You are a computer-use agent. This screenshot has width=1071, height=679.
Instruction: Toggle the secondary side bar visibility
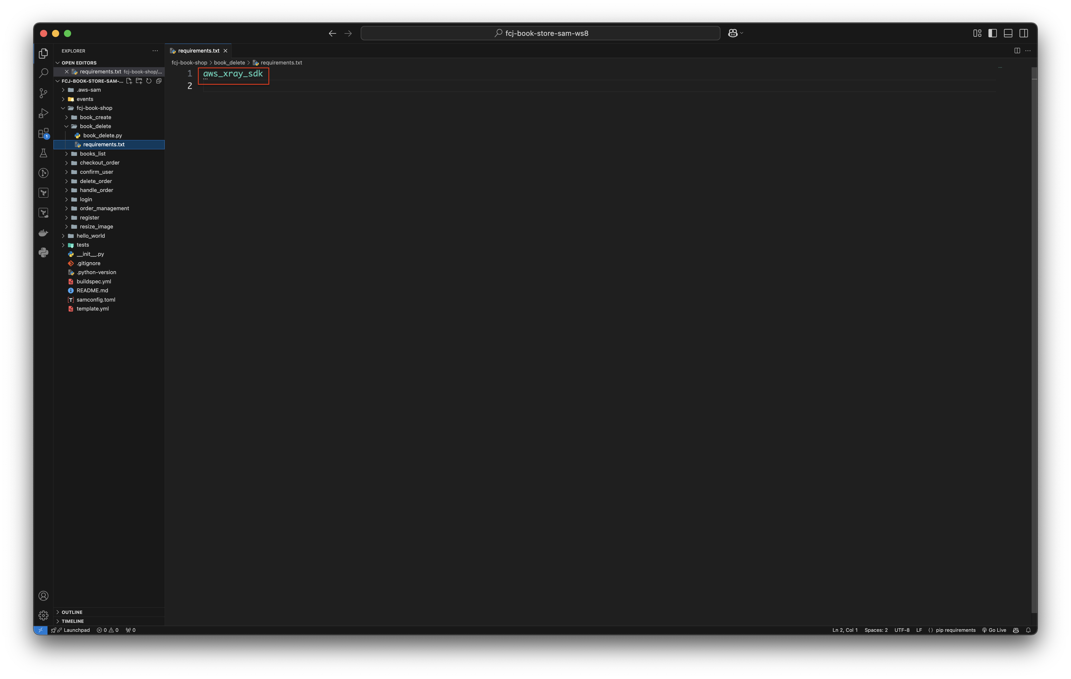[1023, 33]
